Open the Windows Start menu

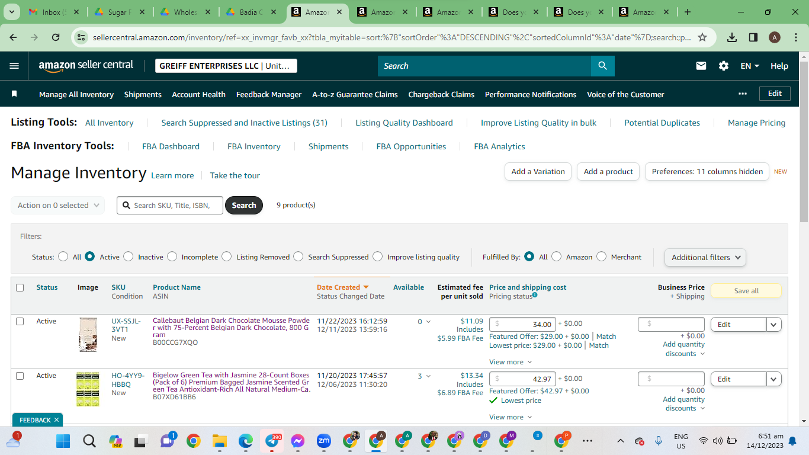pyautogui.click(x=63, y=441)
